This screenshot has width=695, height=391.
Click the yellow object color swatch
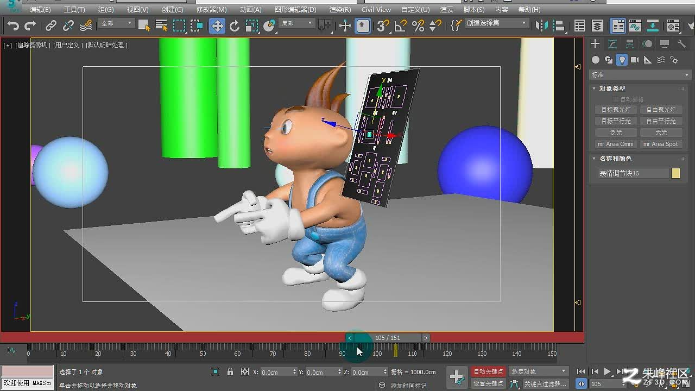[675, 173]
